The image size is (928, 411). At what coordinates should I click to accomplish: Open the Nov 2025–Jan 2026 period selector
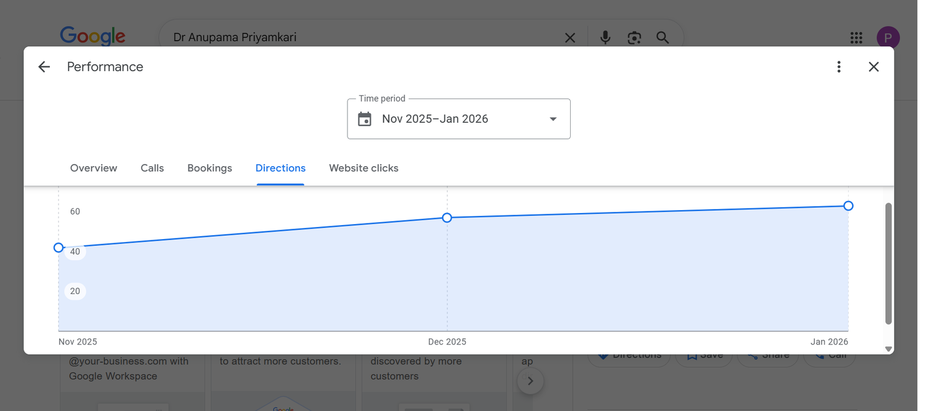point(458,119)
